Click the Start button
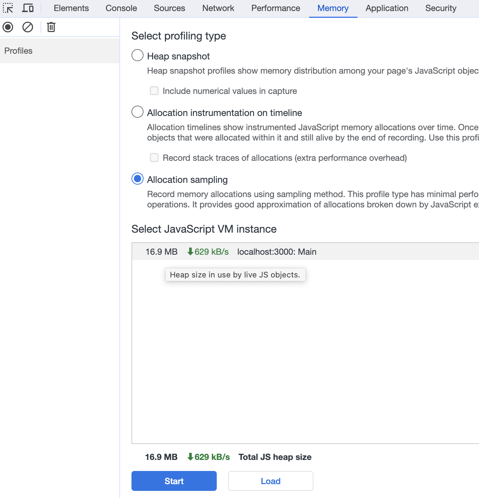The image size is (479, 498). [x=174, y=481]
